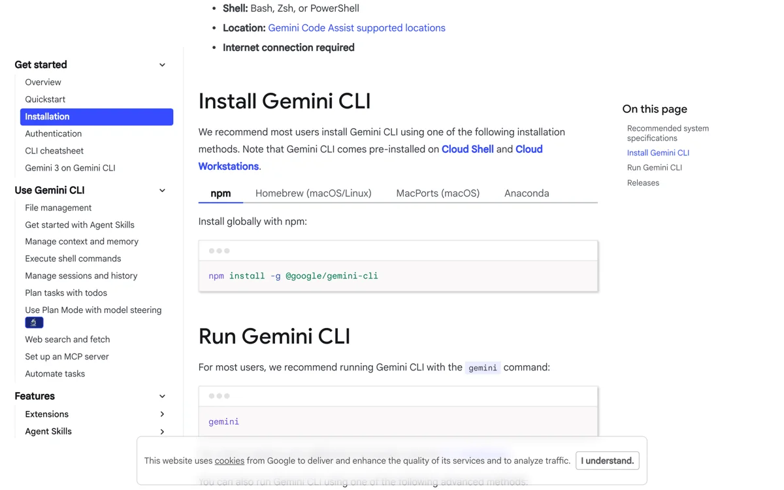Collapse the Get started section chevron
The height and width of the screenshot is (490, 784).
(162, 65)
